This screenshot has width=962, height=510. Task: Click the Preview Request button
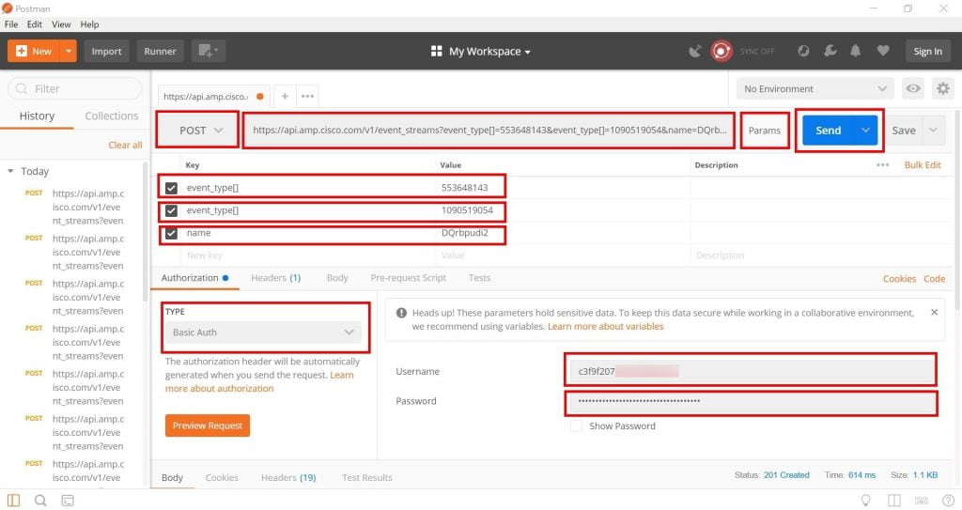208,425
